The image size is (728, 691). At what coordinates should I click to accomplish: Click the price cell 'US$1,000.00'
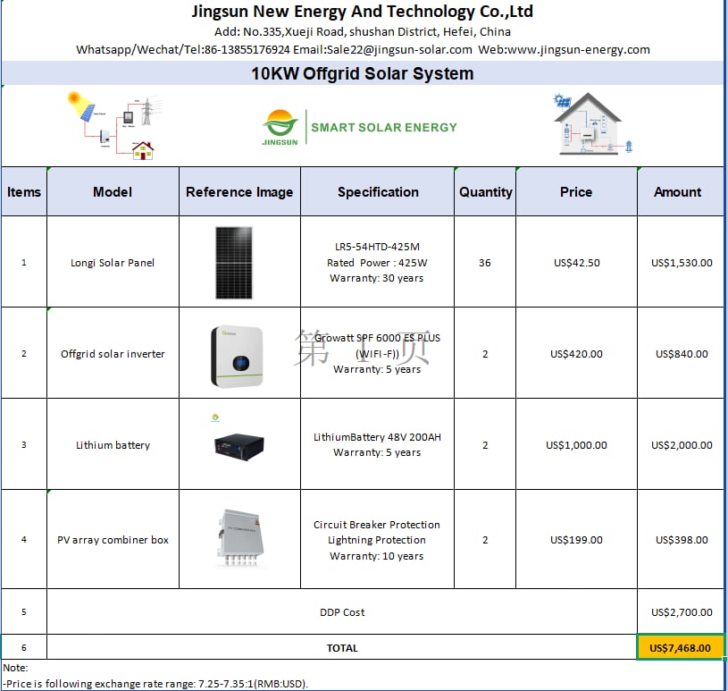pyautogui.click(x=576, y=443)
